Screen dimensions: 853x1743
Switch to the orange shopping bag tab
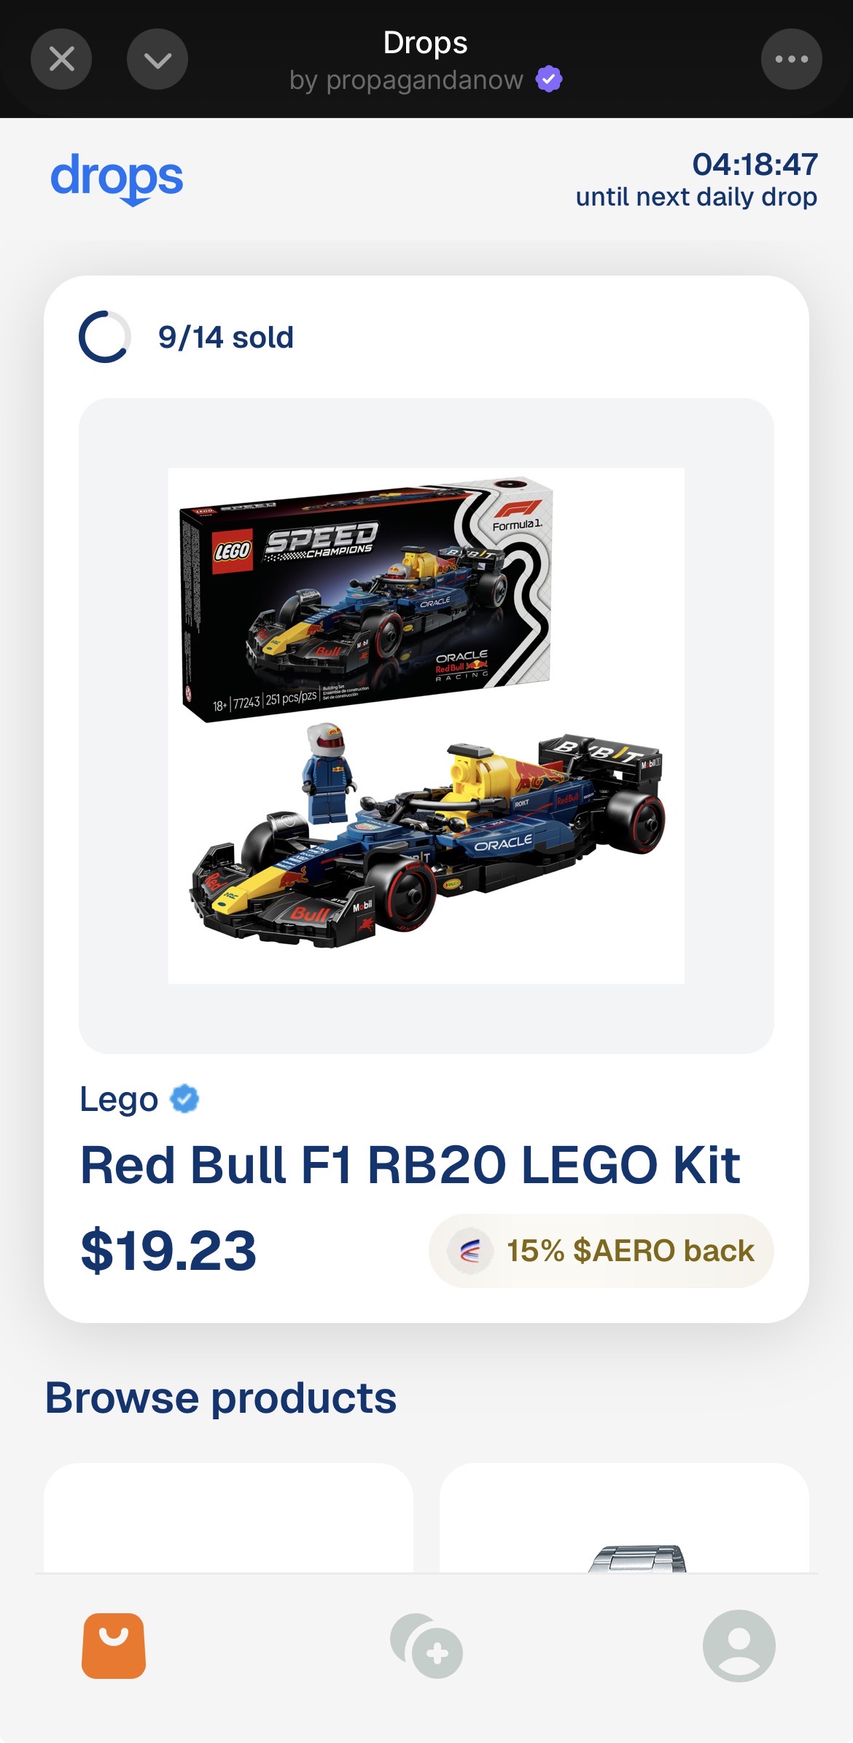tap(114, 1646)
